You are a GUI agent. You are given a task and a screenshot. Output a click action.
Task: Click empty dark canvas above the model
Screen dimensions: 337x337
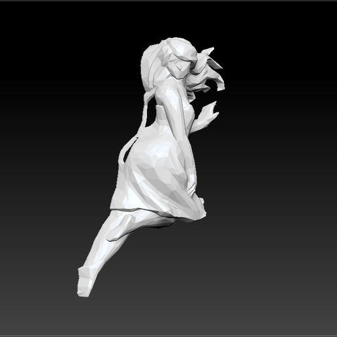[x=168, y=20]
